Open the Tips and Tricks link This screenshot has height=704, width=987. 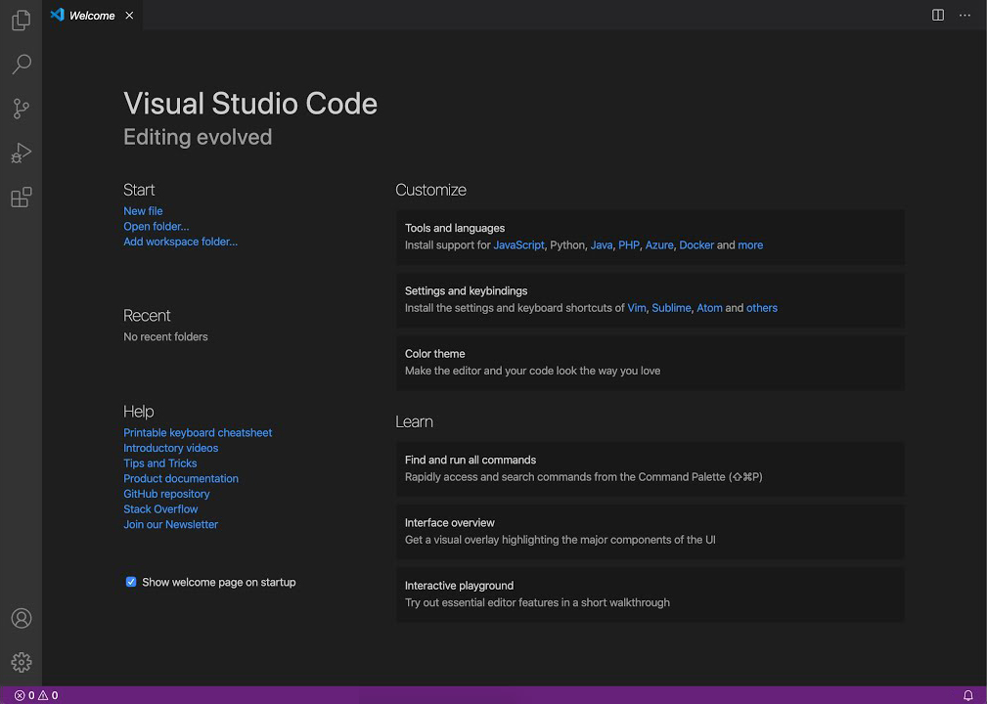159,463
